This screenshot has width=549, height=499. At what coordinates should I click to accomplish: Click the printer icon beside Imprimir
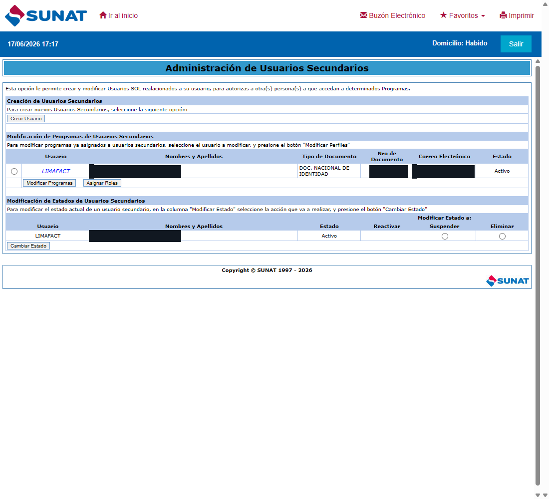point(503,15)
